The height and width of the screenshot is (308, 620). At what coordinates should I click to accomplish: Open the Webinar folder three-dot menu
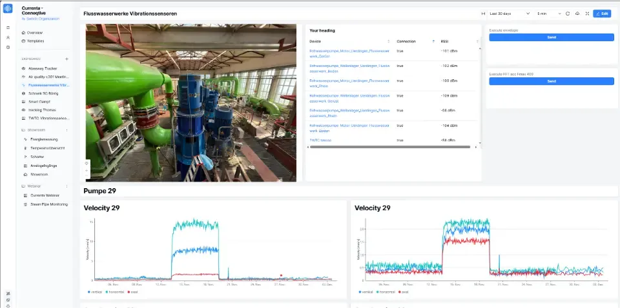click(x=67, y=186)
